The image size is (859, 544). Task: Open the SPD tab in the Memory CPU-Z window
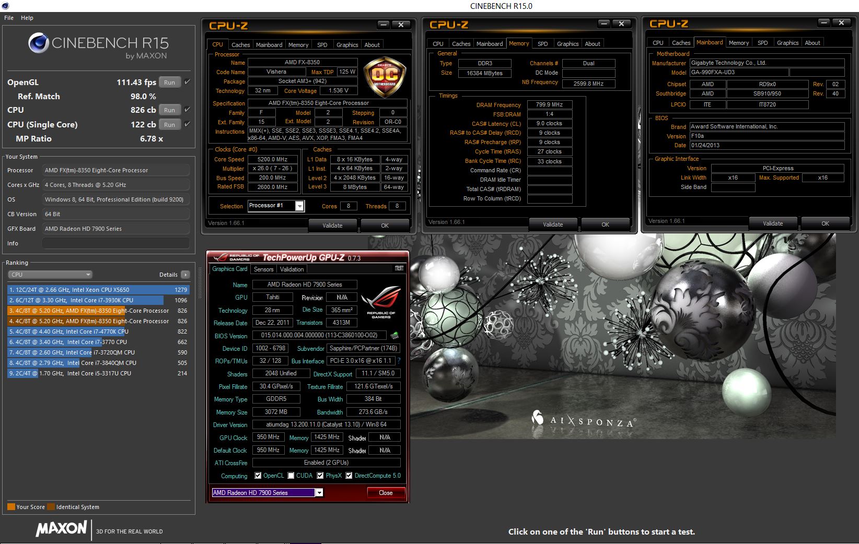(543, 44)
